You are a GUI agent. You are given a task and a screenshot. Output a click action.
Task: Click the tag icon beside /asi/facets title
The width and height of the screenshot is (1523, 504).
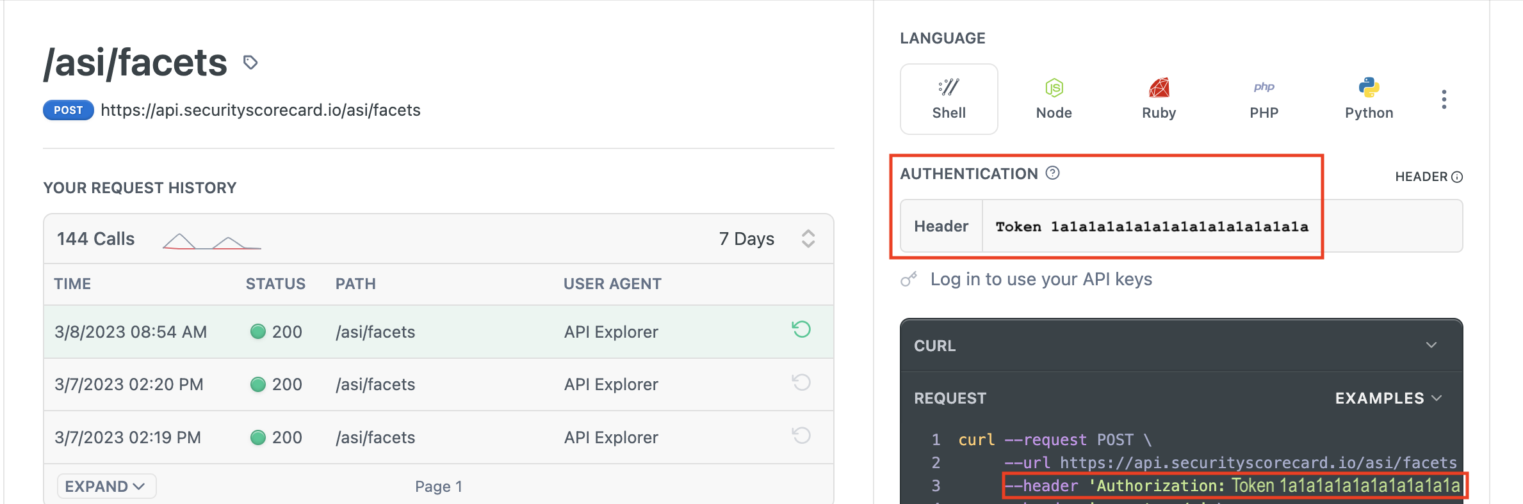(x=250, y=62)
